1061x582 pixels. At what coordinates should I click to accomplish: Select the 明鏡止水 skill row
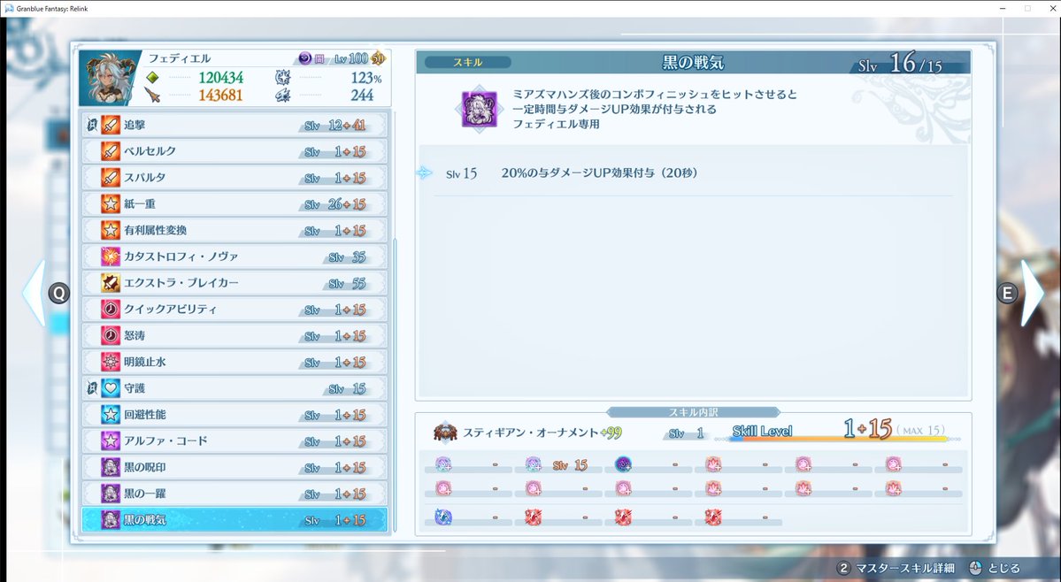coord(234,363)
